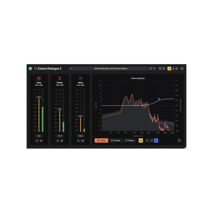Search presets with the magnifier icon
This screenshot has width=213, height=213.
[x=151, y=69]
